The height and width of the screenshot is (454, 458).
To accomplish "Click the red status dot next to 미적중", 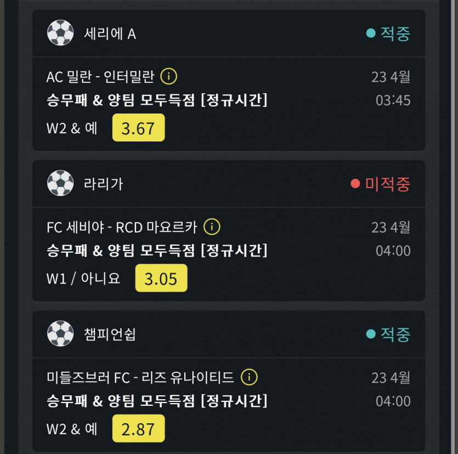I will tap(355, 184).
